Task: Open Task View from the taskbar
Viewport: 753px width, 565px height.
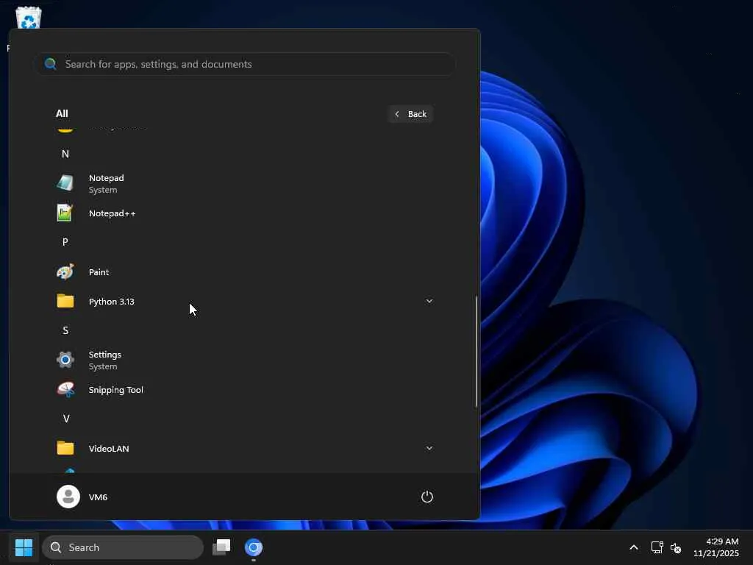Action: point(221,547)
